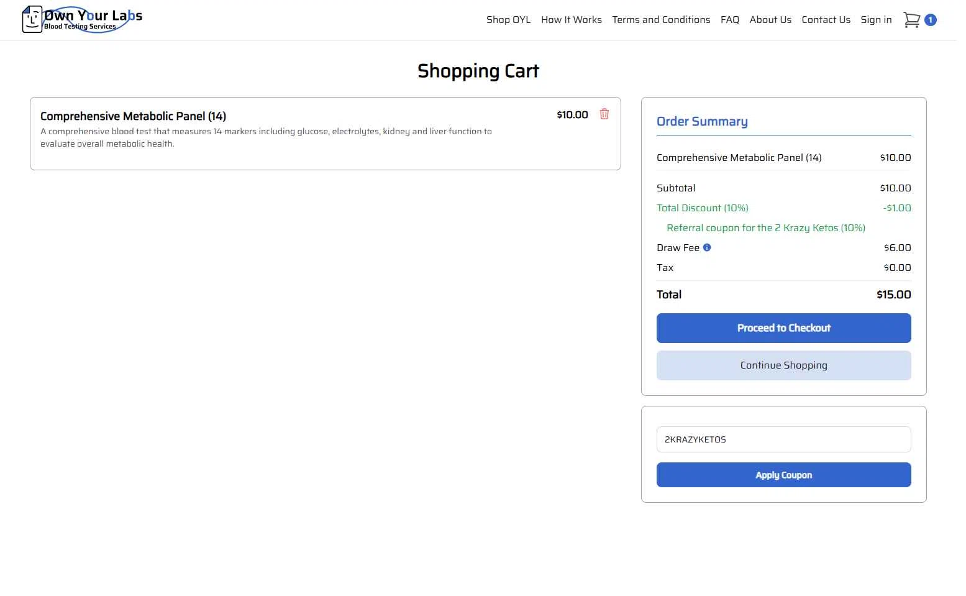Click the cart item count badge
966x596 pixels.
930,20
